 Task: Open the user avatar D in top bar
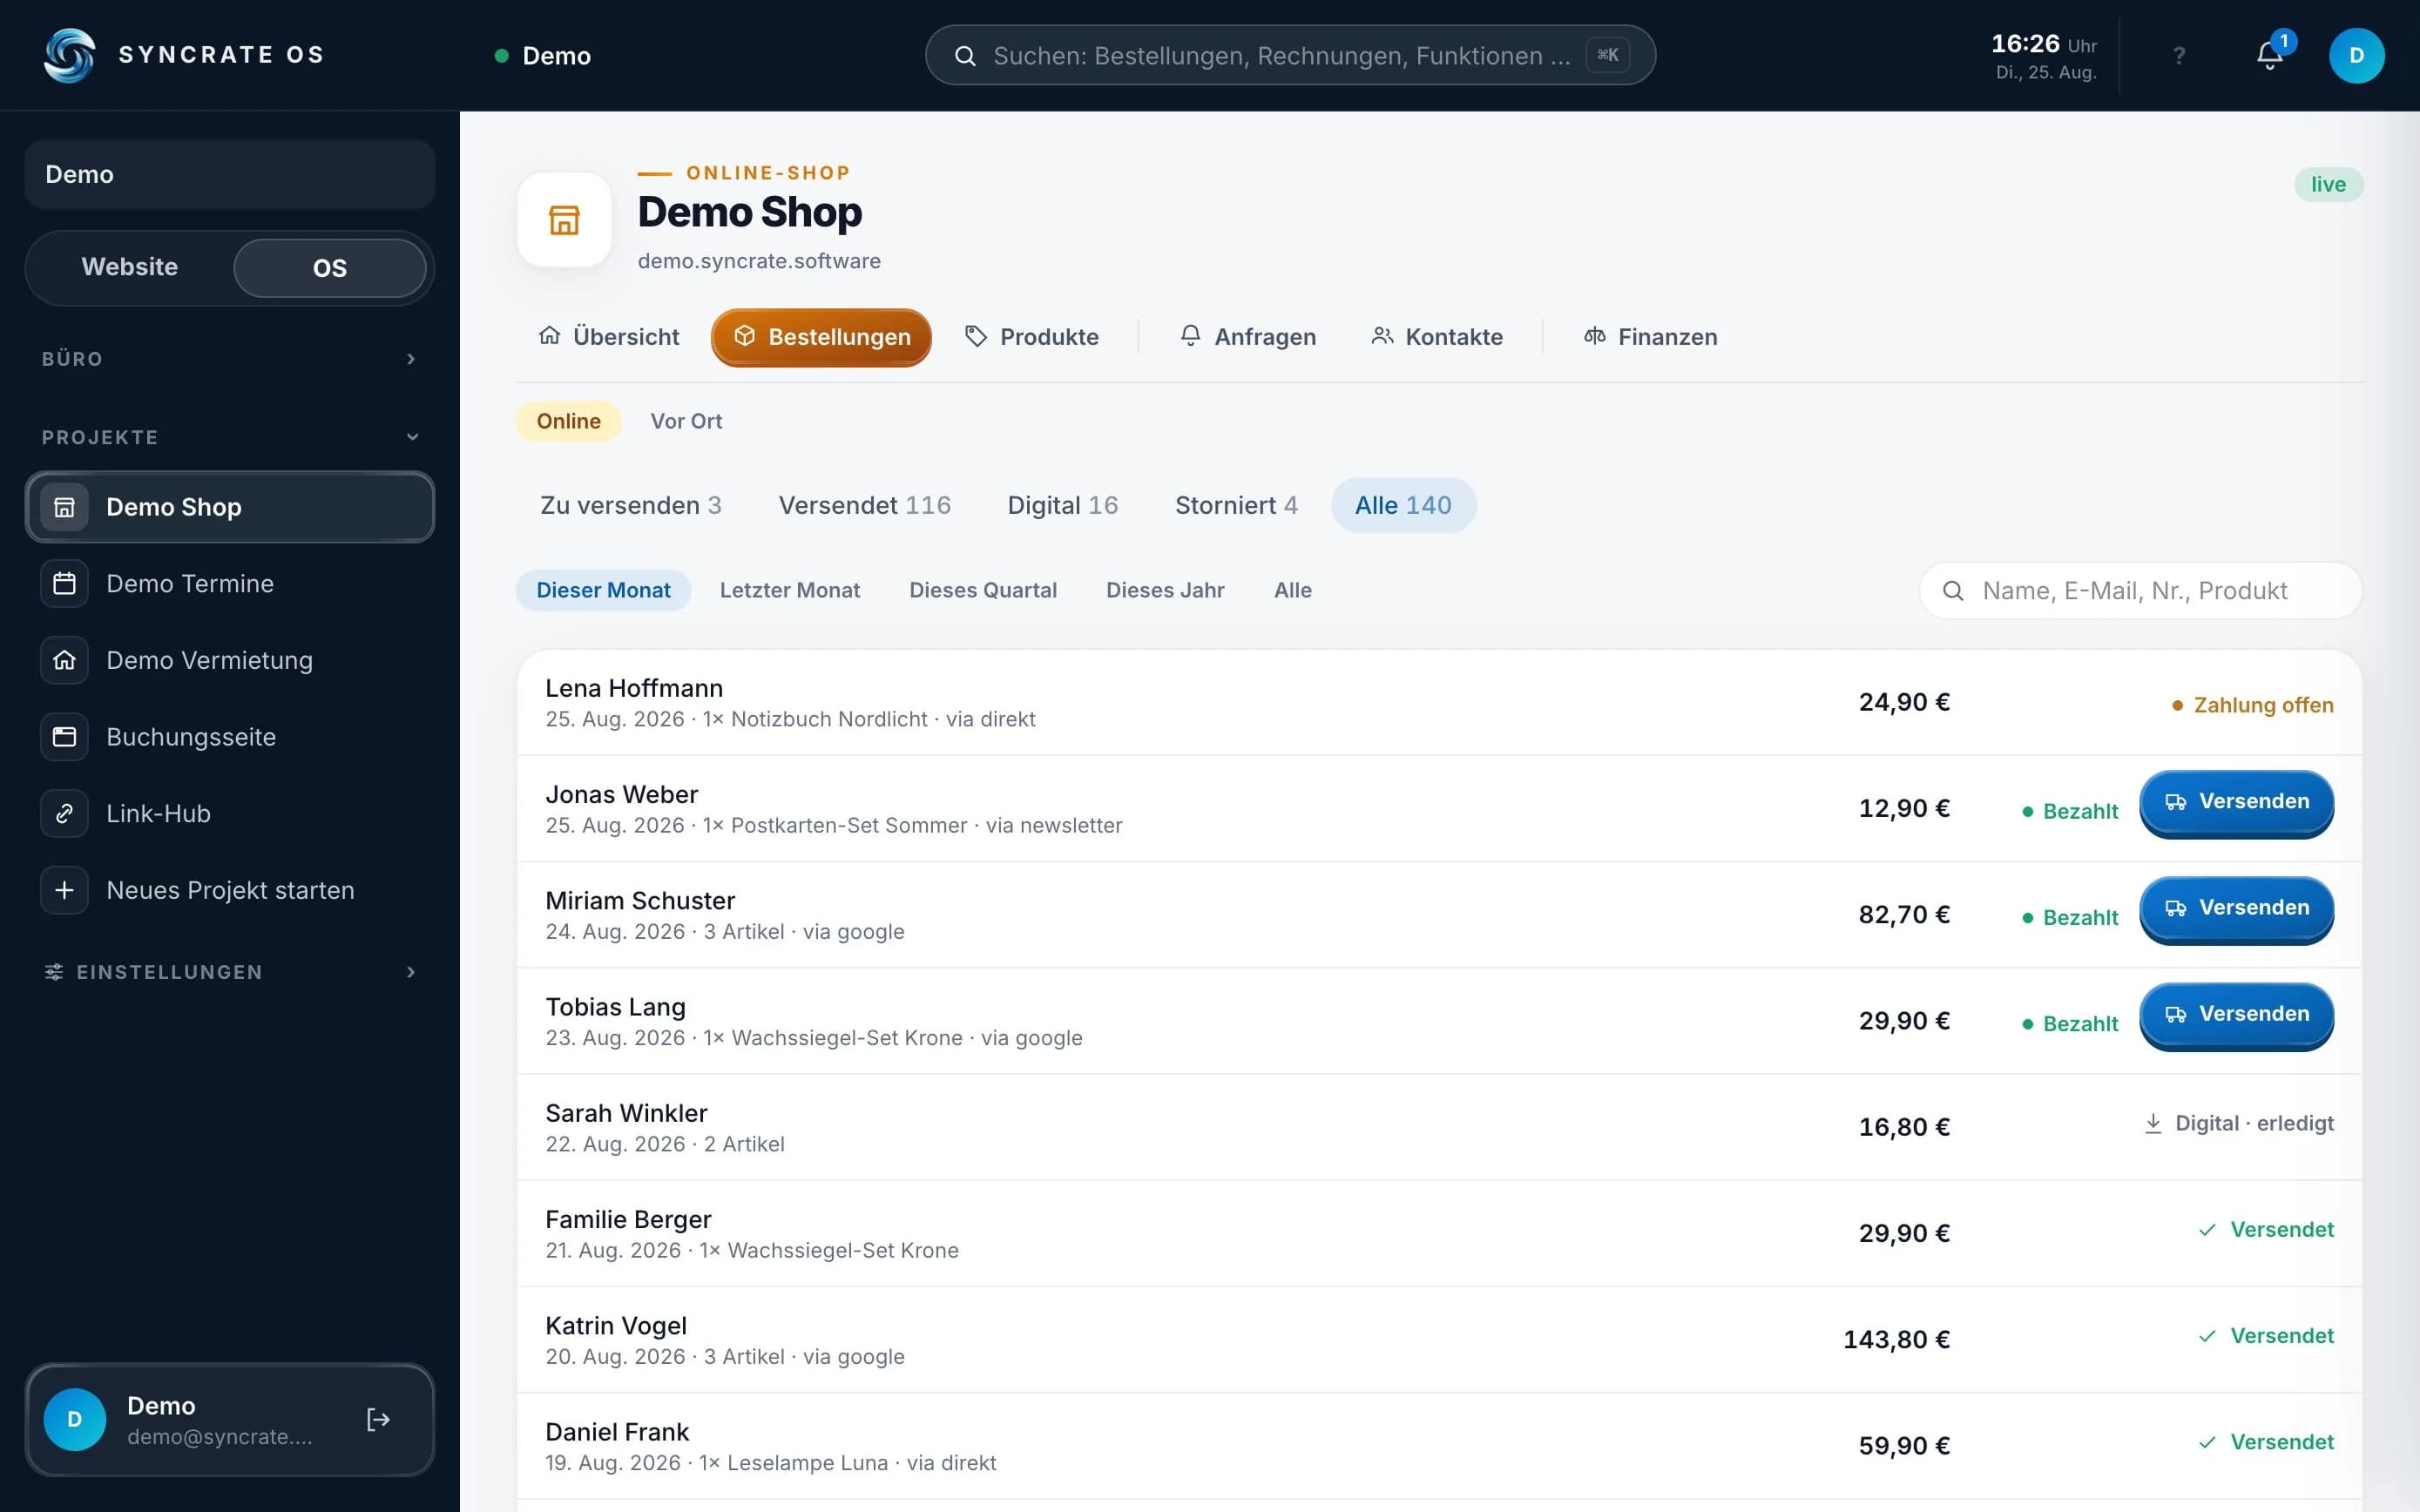[x=2356, y=55]
